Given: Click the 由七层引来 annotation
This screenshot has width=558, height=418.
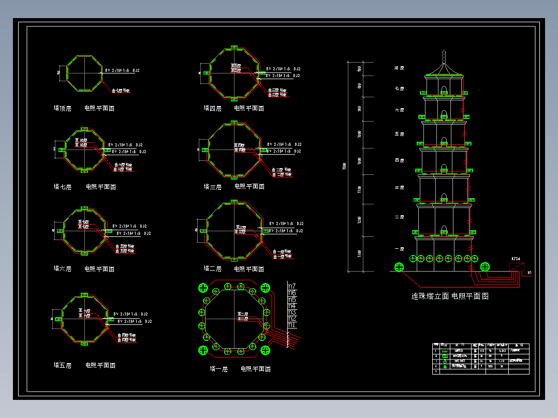Looking at the screenshot, I should 121,91.
